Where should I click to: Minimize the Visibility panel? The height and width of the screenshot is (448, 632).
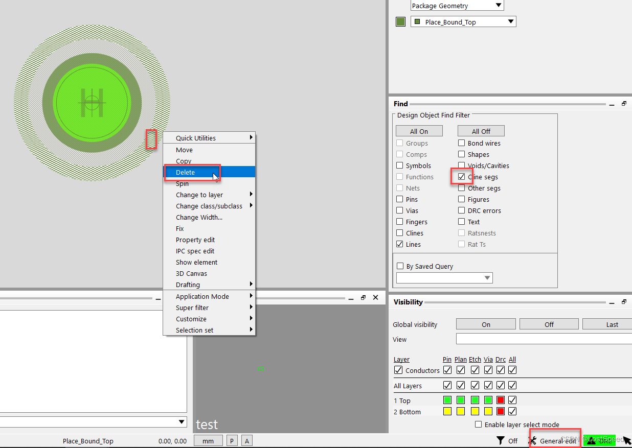tap(612, 302)
